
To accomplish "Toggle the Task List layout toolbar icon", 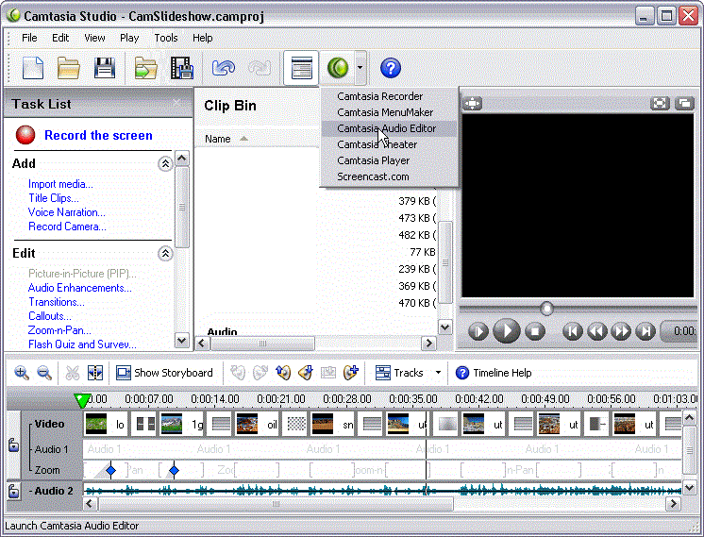I will tap(301, 68).
